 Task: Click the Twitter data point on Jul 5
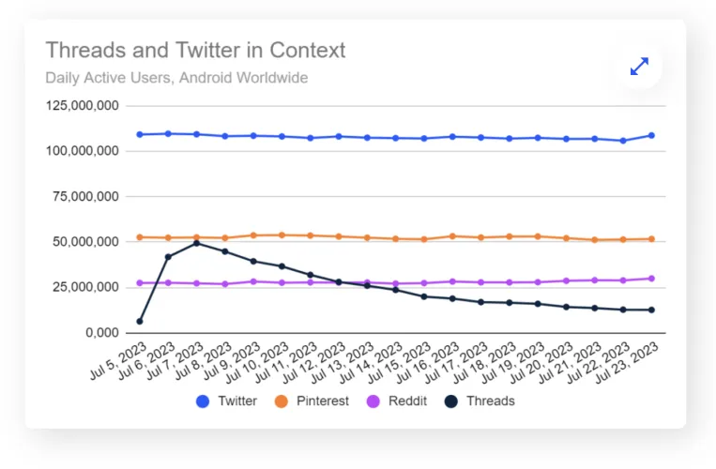(x=140, y=134)
